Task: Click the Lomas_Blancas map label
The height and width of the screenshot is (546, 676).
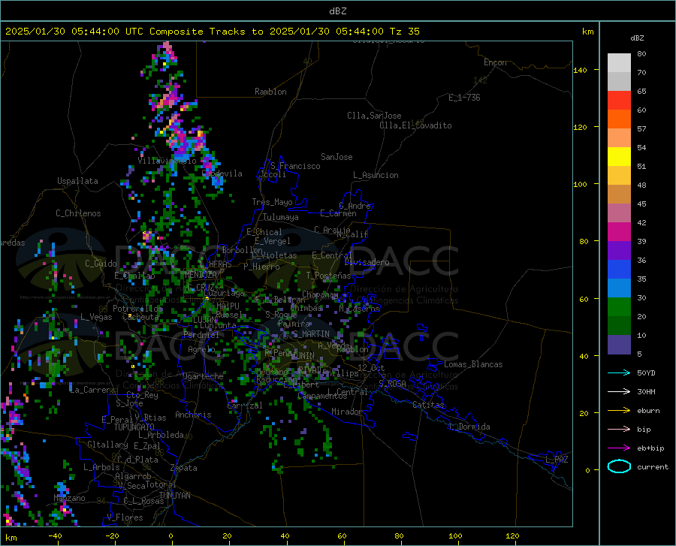Action: pyautogui.click(x=473, y=364)
